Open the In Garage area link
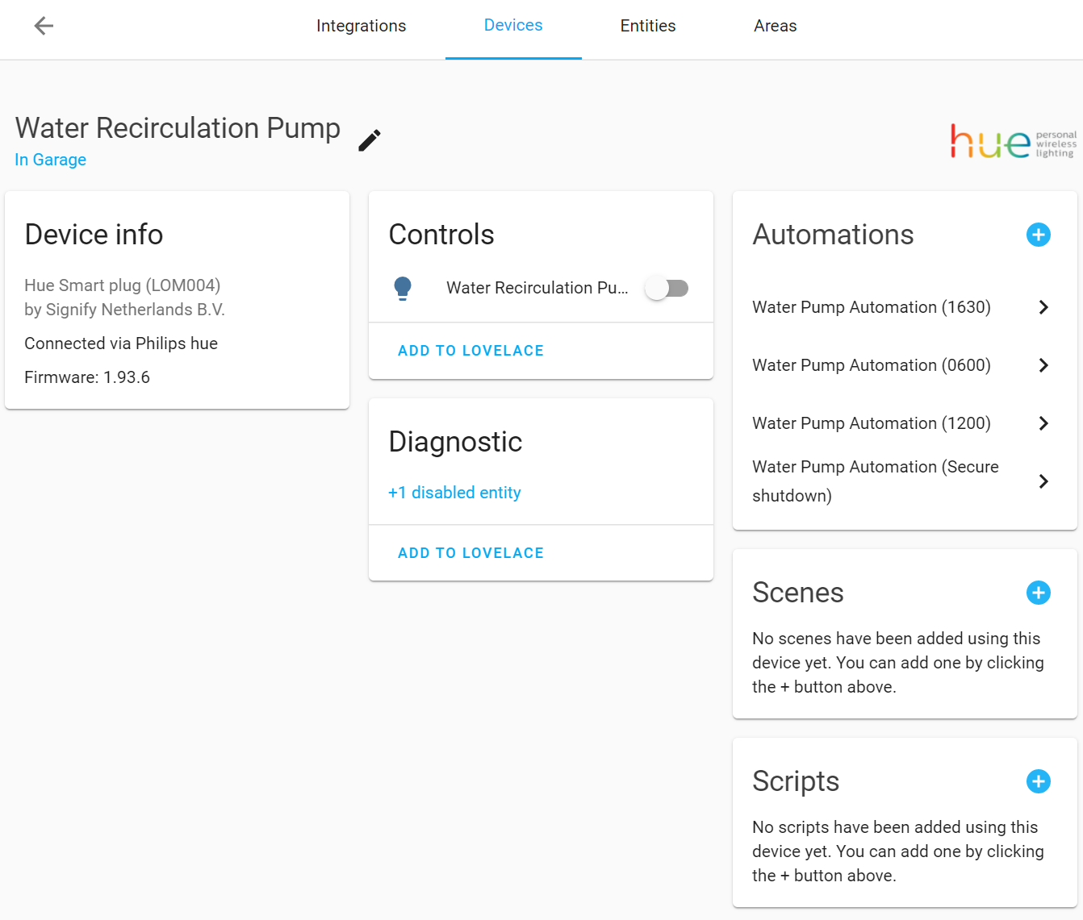The image size is (1083, 920). pyautogui.click(x=50, y=160)
